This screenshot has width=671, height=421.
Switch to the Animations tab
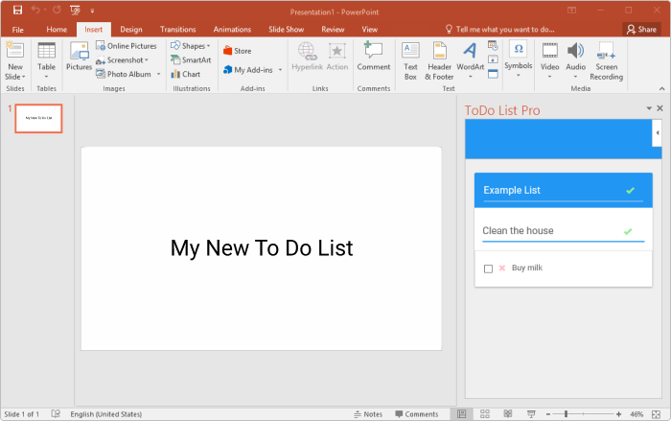[x=232, y=30]
